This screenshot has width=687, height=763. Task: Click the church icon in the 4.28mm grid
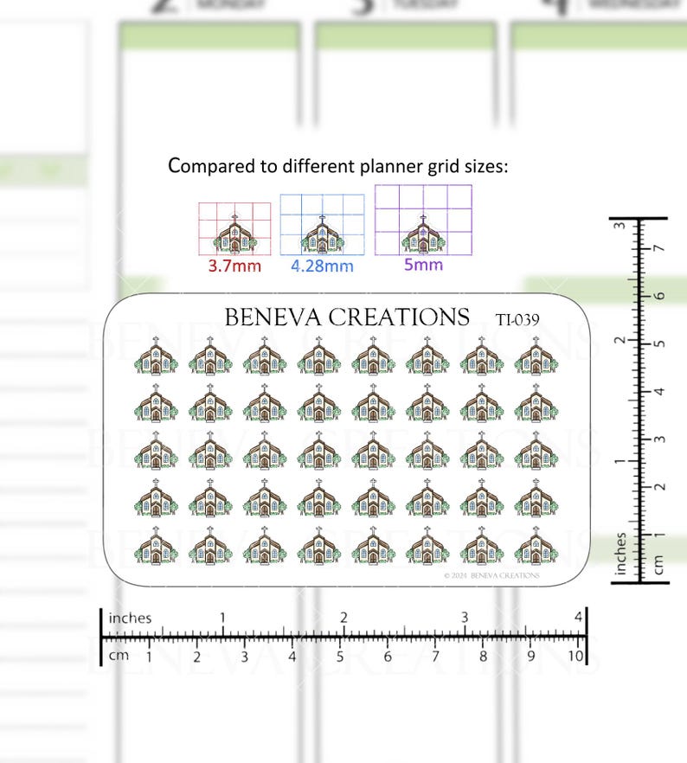322,234
